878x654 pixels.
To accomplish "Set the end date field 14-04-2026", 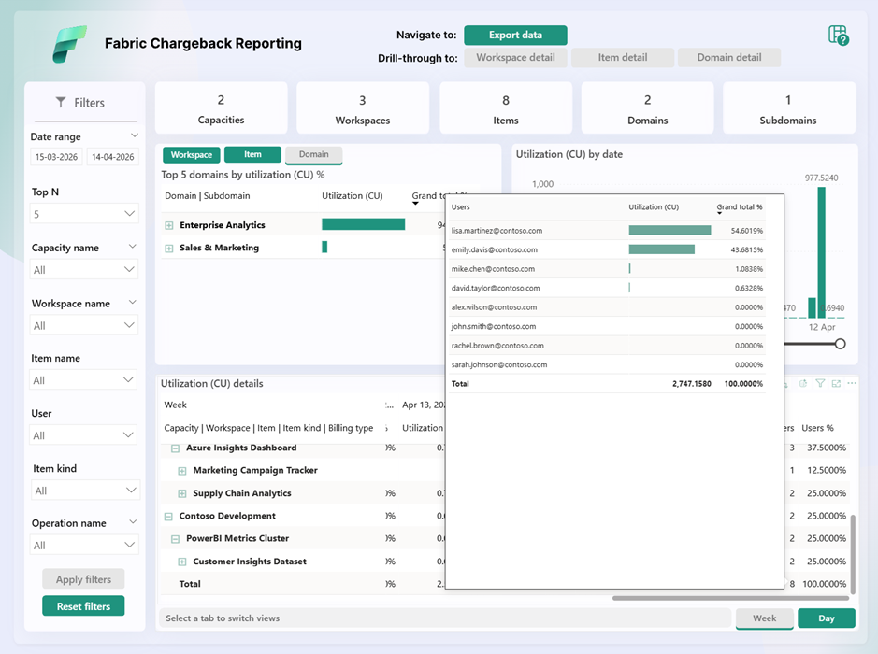I will click(x=112, y=157).
